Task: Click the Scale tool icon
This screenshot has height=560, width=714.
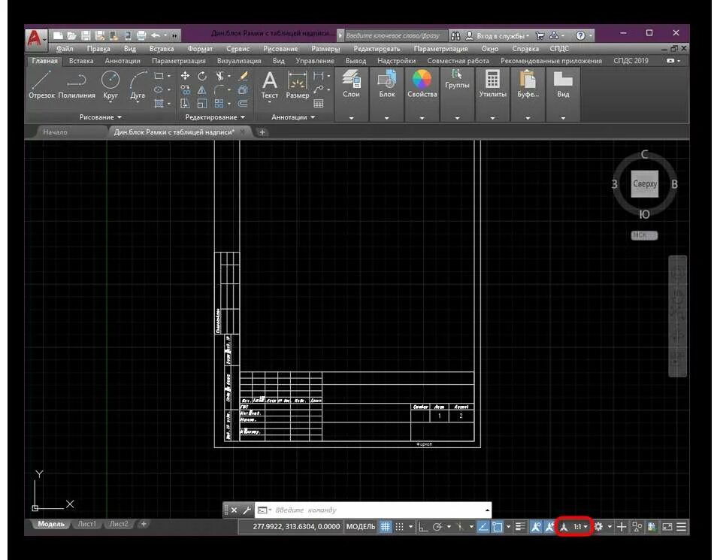Action: point(201,104)
